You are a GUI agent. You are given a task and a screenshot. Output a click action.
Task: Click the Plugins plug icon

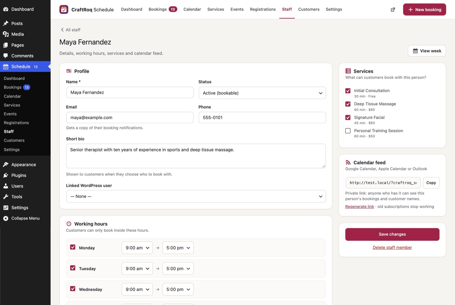click(x=6, y=175)
